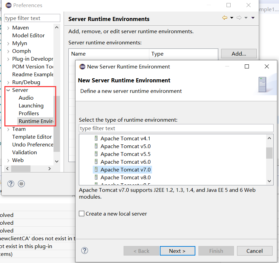Expand the Plug-in Development node
This screenshot has height=263, width=279.
point(8,59)
